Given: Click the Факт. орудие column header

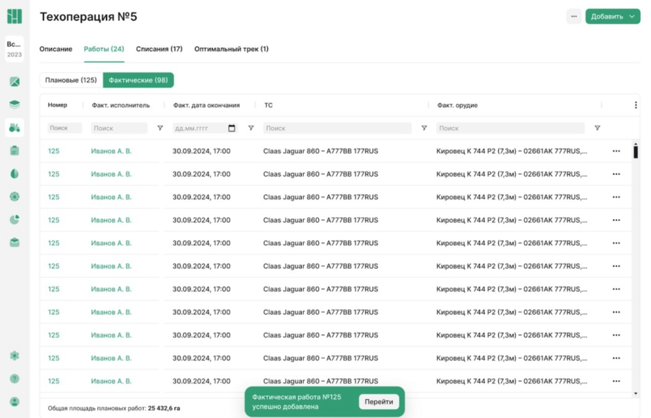Looking at the screenshot, I should 457,105.
